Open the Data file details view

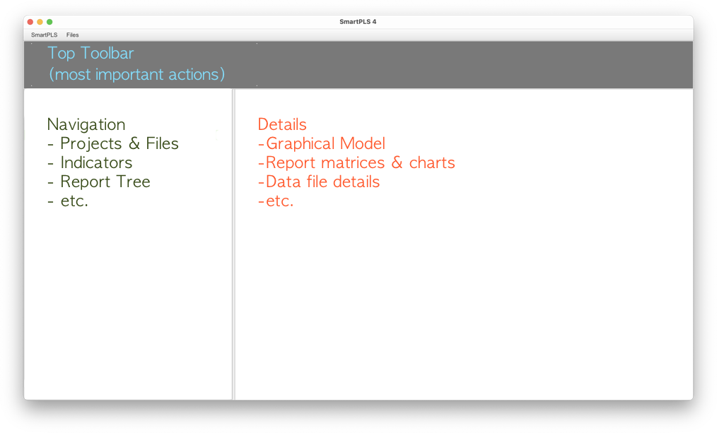318,182
